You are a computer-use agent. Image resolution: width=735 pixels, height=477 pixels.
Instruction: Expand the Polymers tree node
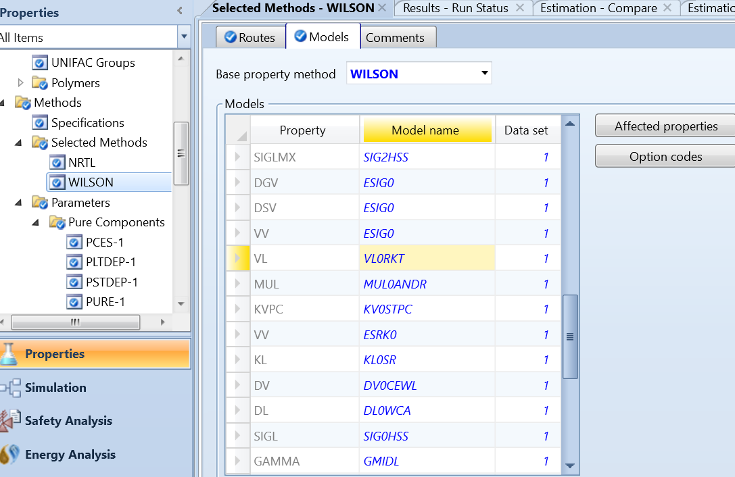click(x=20, y=83)
